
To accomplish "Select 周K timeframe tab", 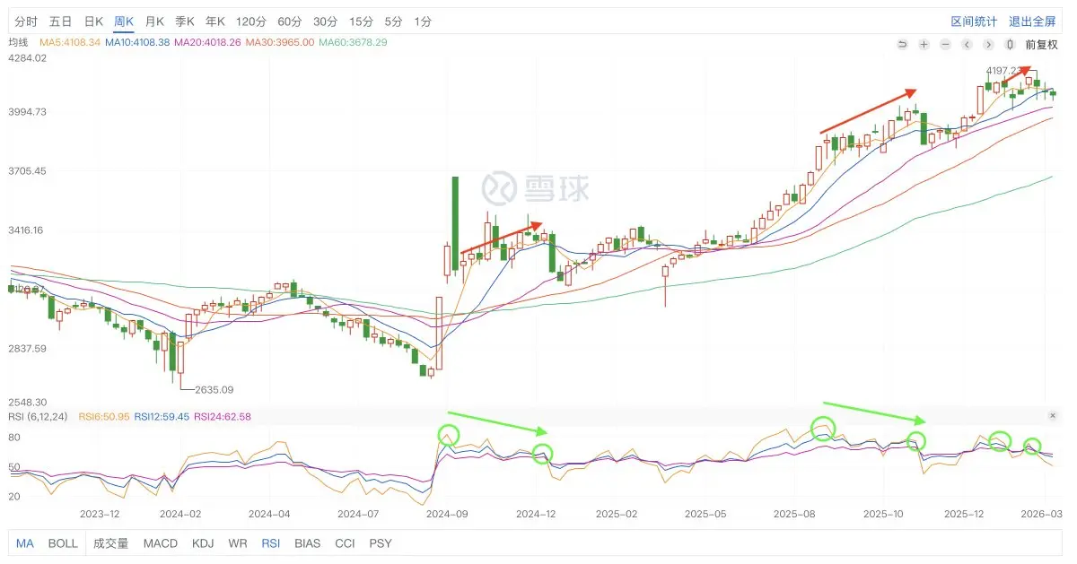I will pos(124,21).
